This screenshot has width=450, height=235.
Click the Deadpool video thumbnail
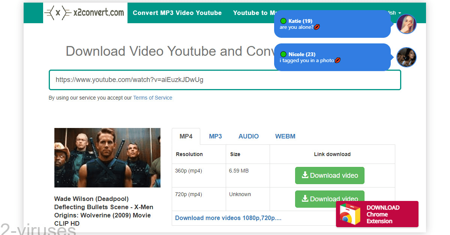[x=107, y=158]
